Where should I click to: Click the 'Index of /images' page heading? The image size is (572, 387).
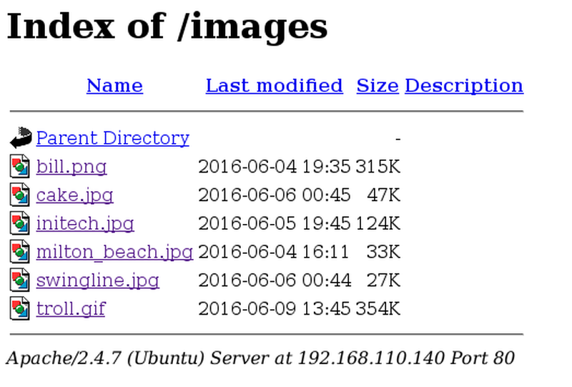(x=167, y=27)
